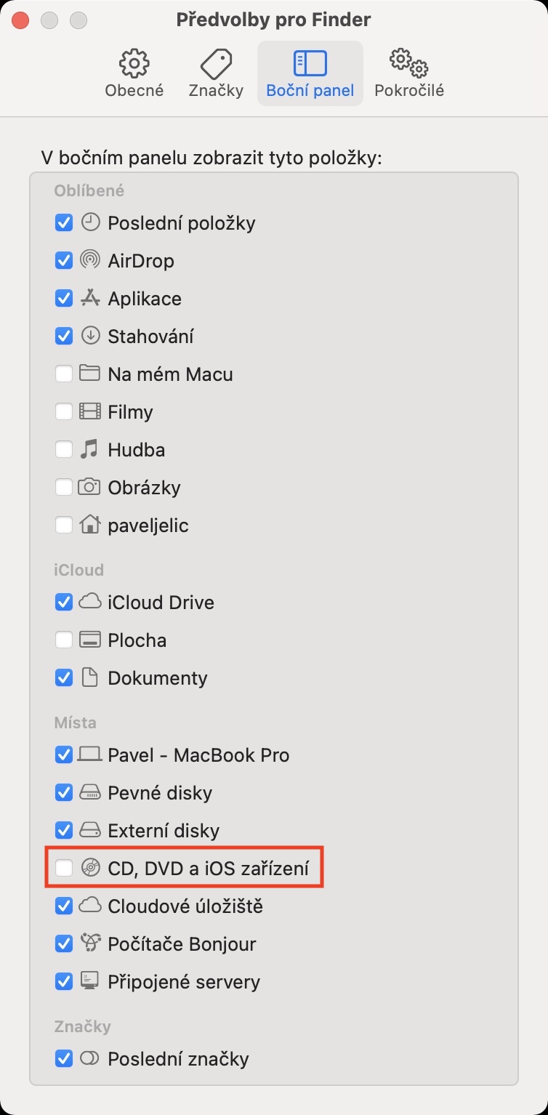Close the Finder preferences window

point(20,20)
